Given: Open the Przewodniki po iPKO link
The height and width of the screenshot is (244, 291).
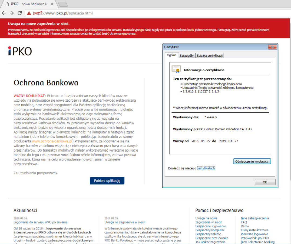Looking at the screenshot, I should (255, 238).
